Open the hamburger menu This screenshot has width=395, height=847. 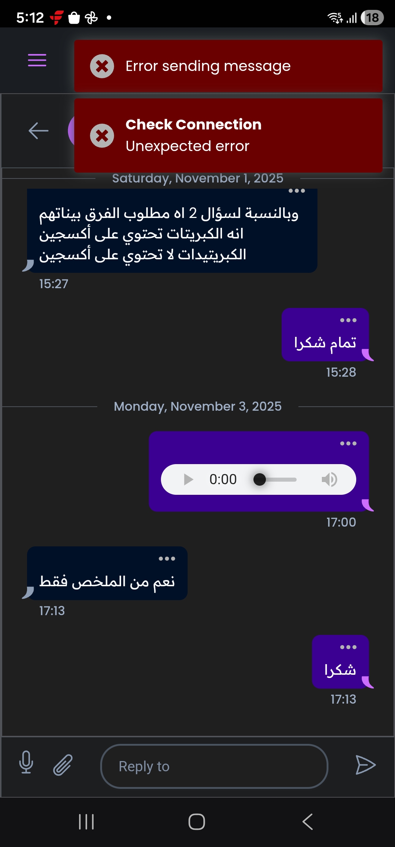37,60
